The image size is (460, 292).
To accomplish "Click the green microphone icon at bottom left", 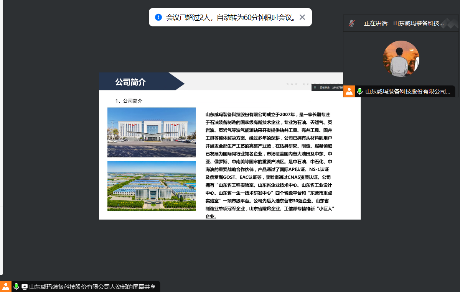I will (16, 286).
